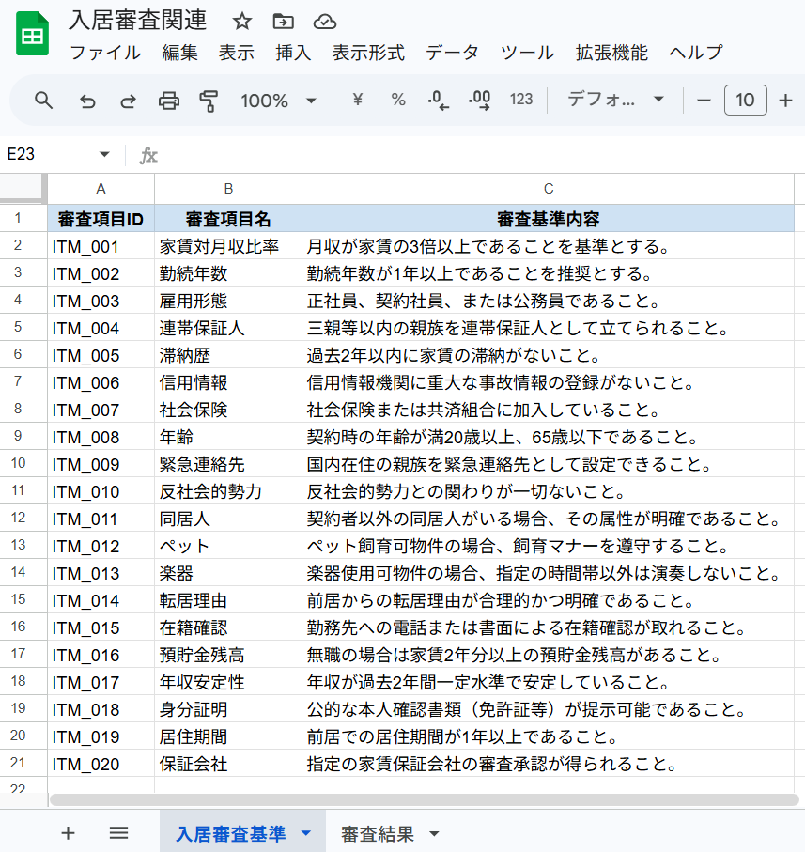The height and width of the screenshot is (852, 805).
Task: Show the all sheets list
Action: (x=118, y=833)
